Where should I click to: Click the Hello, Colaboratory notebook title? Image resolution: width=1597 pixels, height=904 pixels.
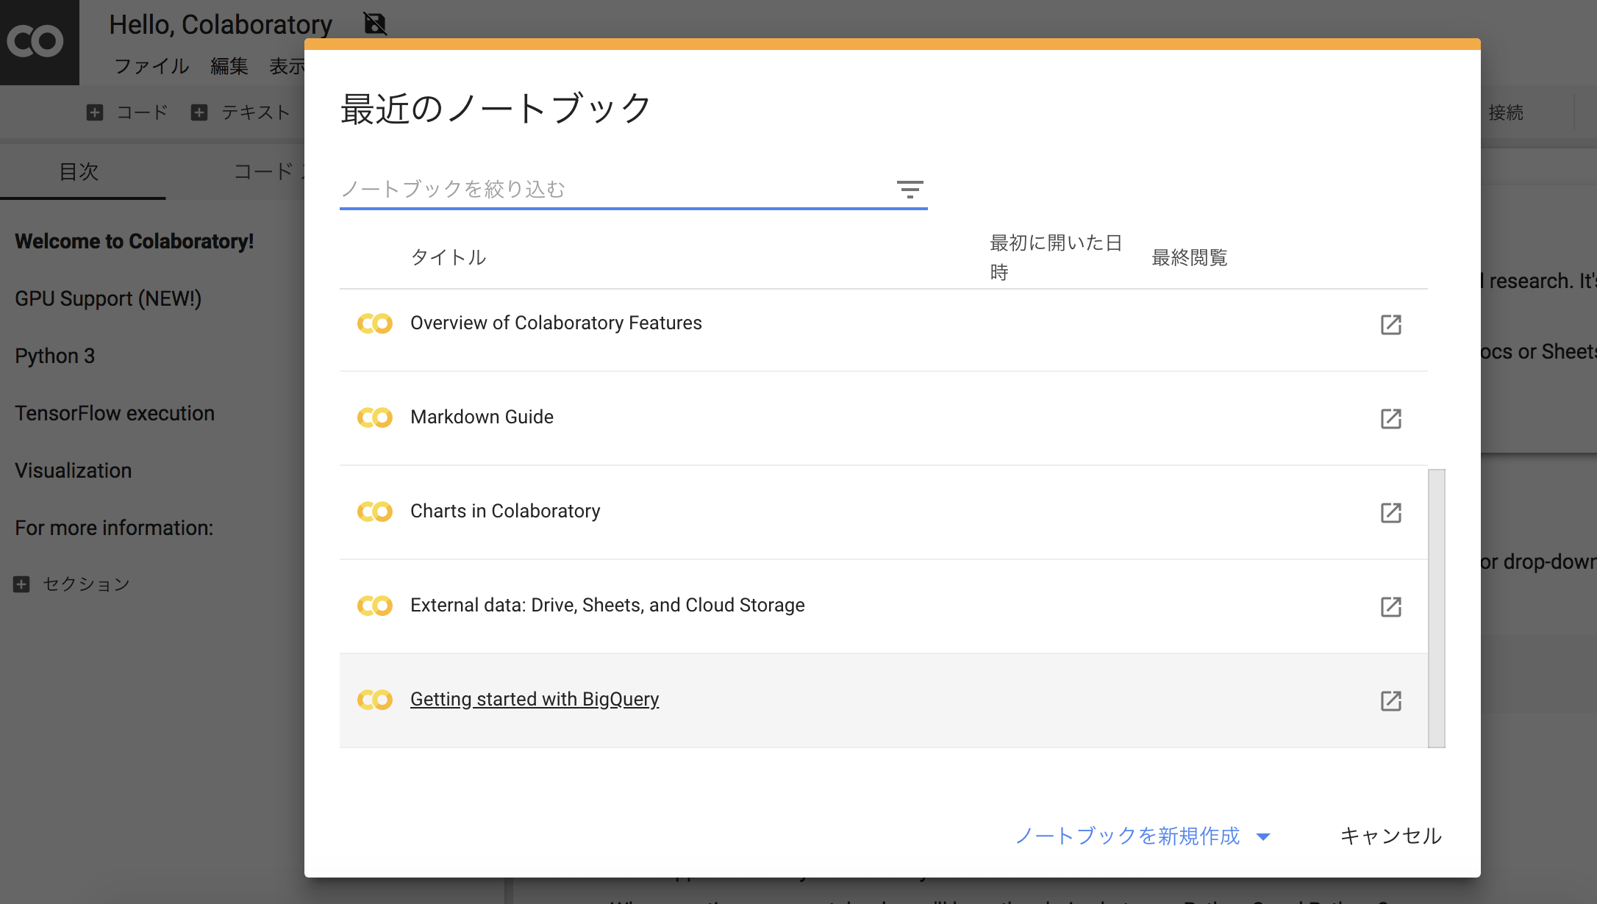tap(221, 24)
